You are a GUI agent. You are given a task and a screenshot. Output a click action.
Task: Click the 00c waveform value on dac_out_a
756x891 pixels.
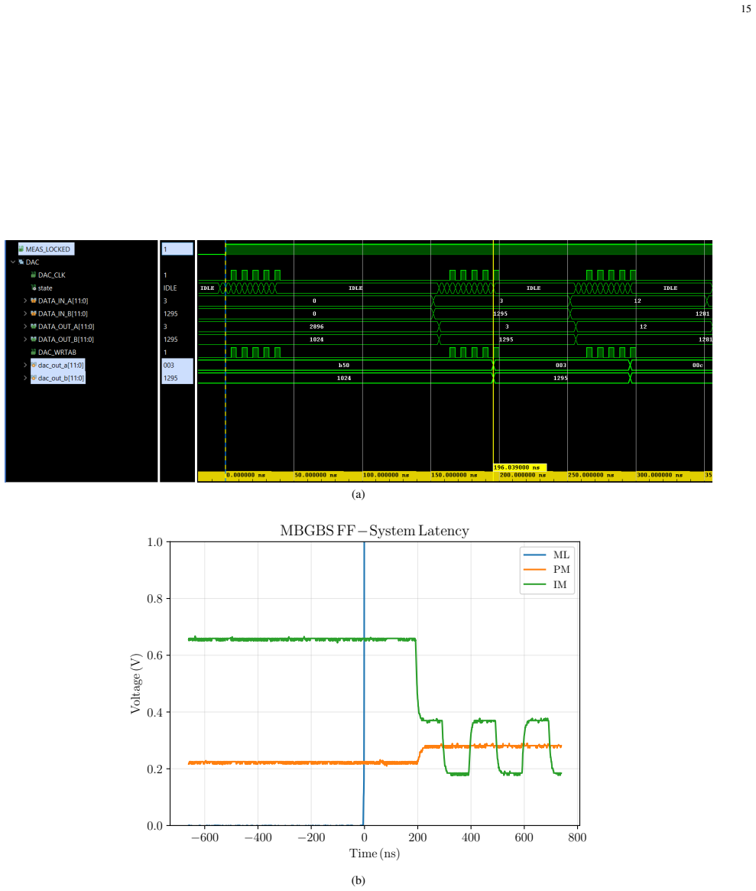697,366
